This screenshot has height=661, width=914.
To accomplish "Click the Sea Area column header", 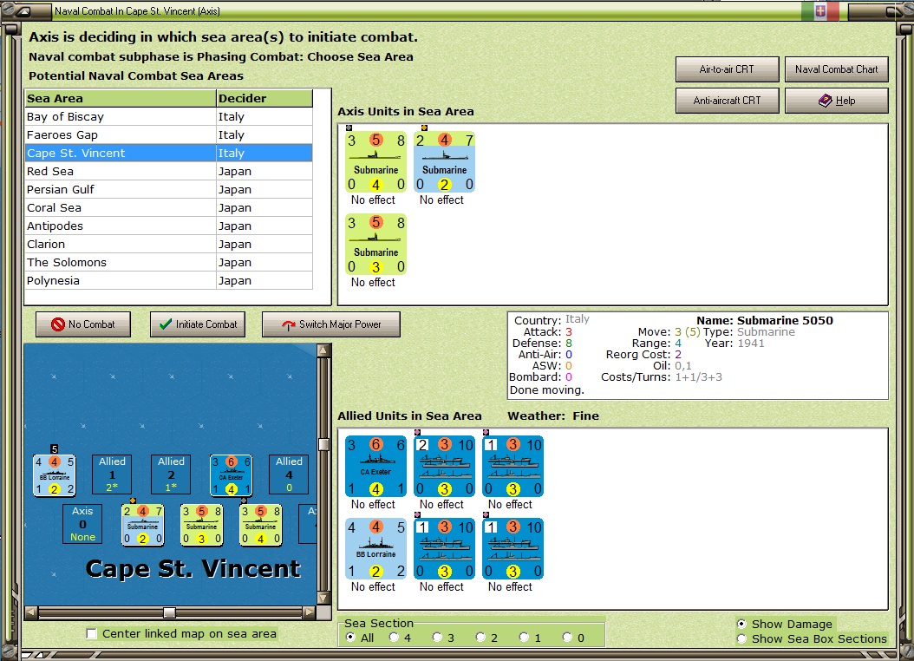I will (x=121, y=99).
